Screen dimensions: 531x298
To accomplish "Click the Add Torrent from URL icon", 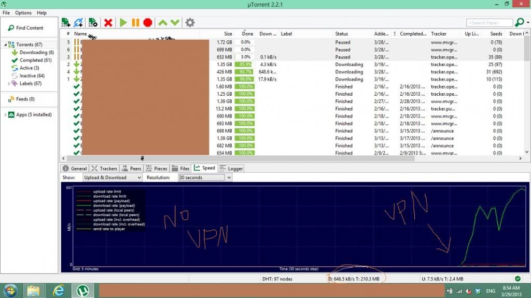I will (x=79, y=23).
